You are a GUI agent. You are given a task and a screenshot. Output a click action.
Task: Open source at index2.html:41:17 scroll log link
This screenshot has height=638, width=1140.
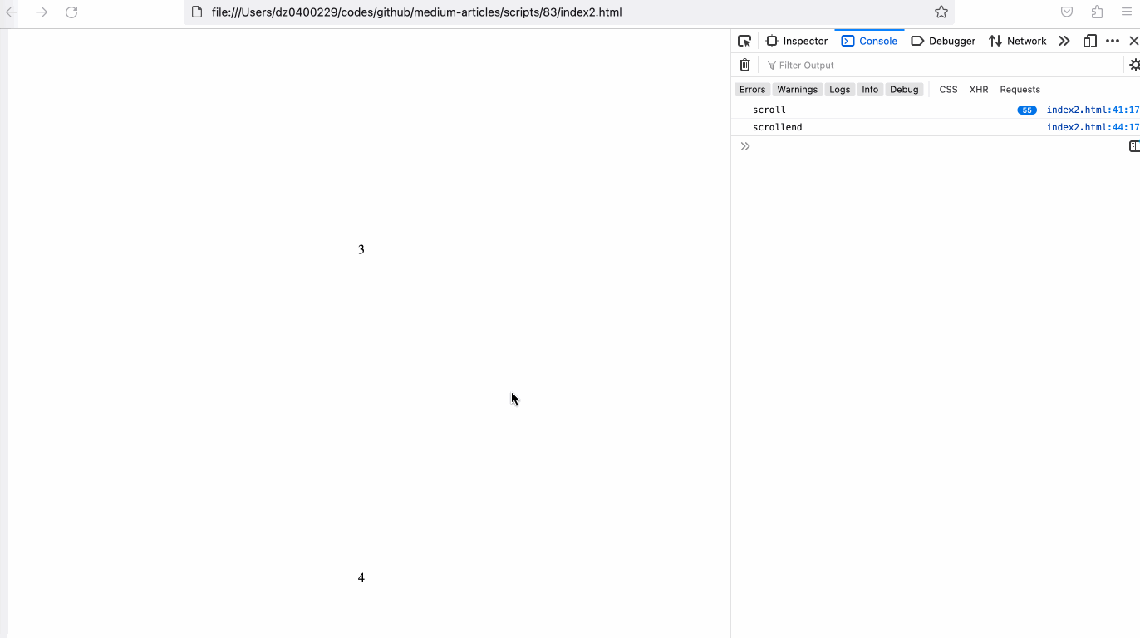(1093, 109)
